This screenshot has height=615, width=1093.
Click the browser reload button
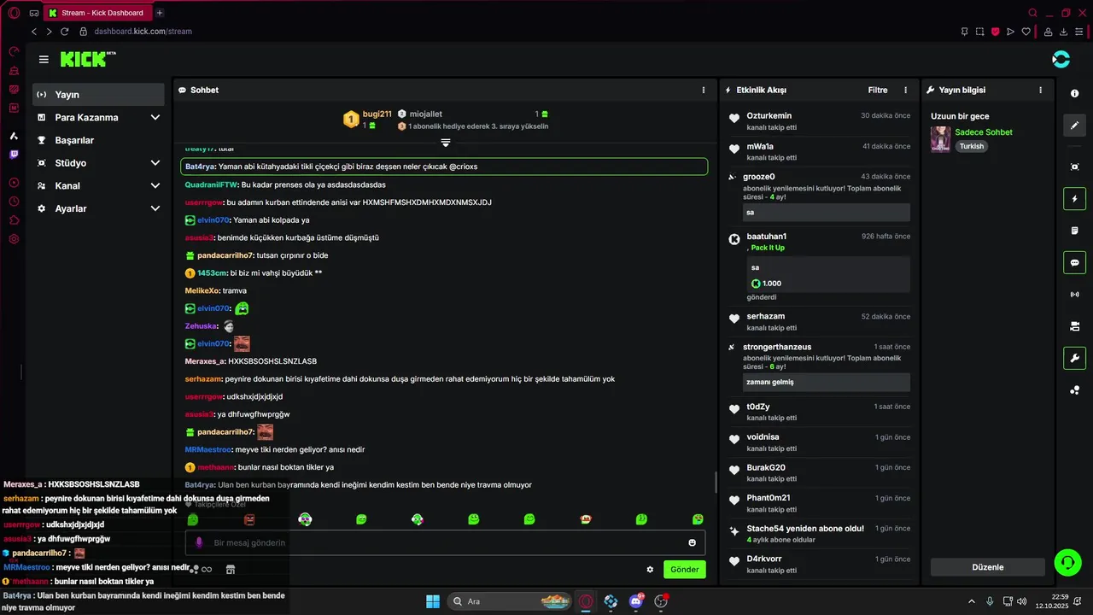pos(65,32)
